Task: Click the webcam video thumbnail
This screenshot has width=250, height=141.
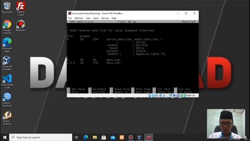Action: (226, 124)
